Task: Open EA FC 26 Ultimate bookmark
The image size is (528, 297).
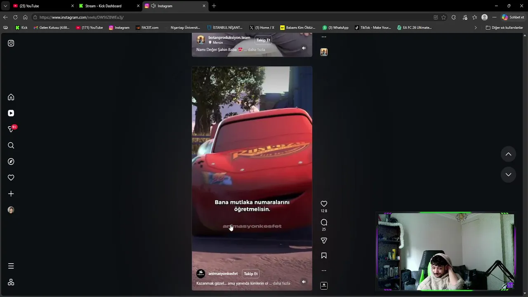Action: point(415,28)
